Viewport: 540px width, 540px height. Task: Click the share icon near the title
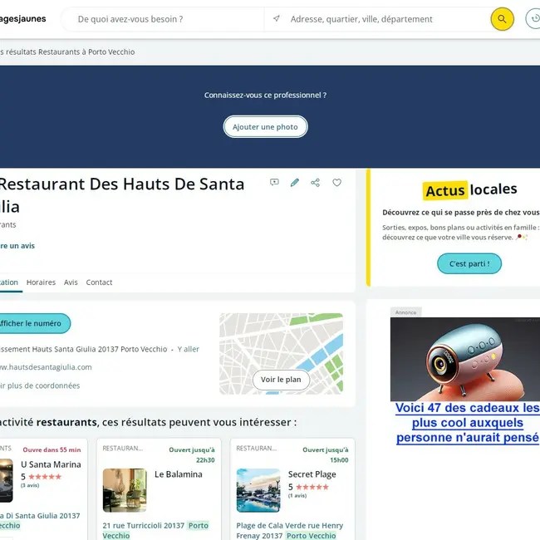click(316, 183)
